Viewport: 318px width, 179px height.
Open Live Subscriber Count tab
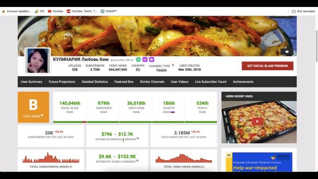click(211, 82)
